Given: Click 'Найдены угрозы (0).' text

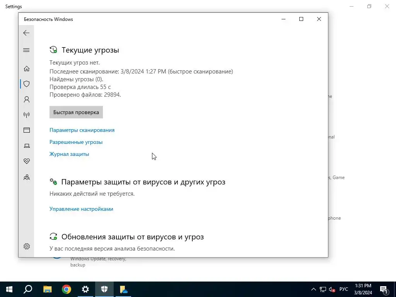Looking at the screenshot, I should point(76,79).
